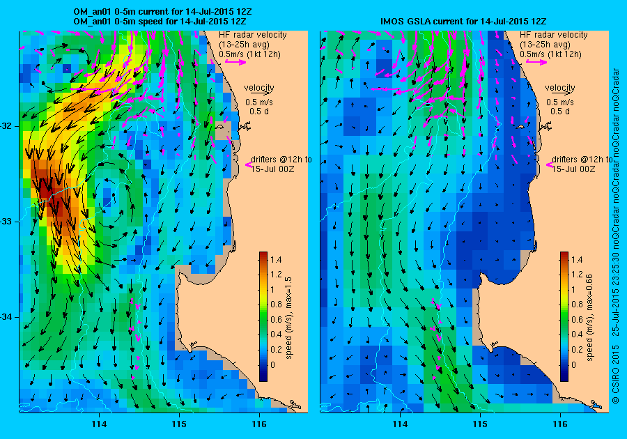The width and height of the screenshot is (627, 439).
Task: Click left panel 'drifters @12h to' label
Action: [x=281, y=159]
